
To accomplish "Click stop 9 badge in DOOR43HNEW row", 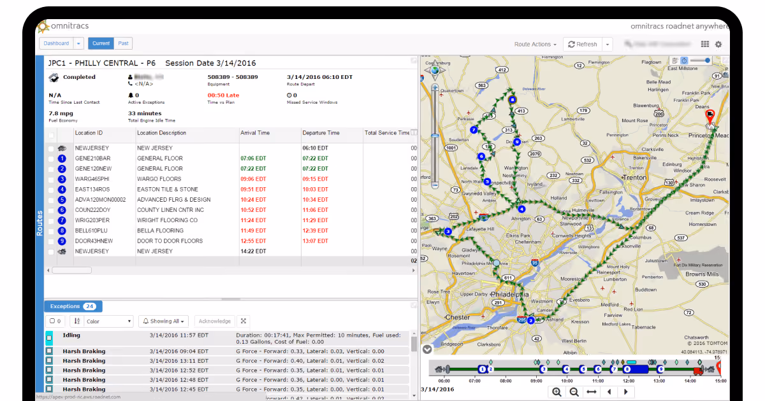I will point(62,241).
